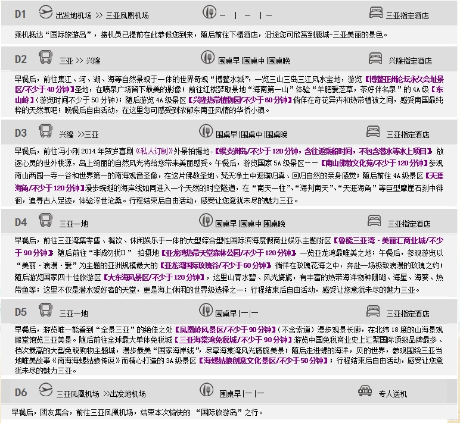Open the 大东海风景区 attraction link

tap(153, 277)
